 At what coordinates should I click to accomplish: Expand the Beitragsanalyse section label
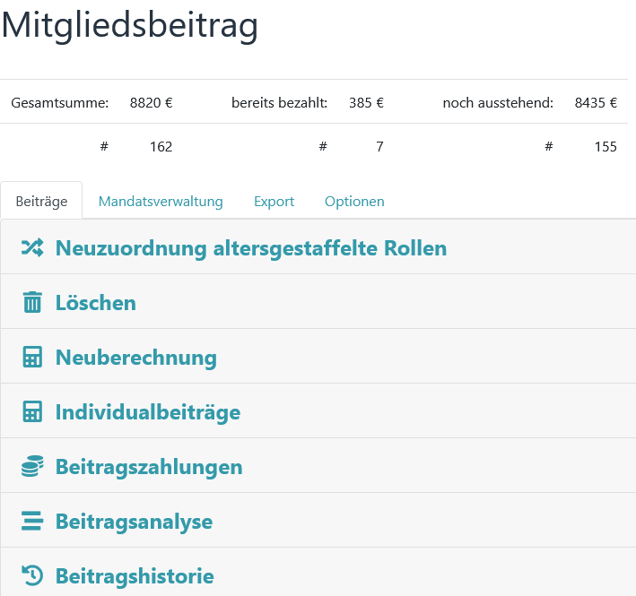pyautogui.click(x=134, y=522)
